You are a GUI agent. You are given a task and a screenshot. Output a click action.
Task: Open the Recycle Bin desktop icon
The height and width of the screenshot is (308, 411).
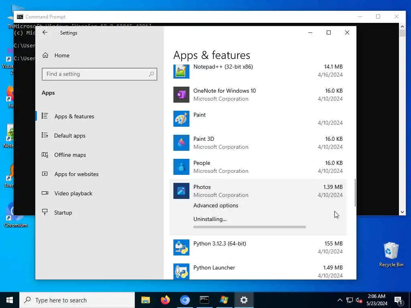tap(391, 254)
